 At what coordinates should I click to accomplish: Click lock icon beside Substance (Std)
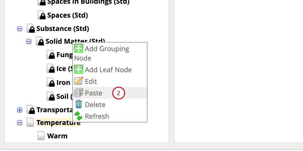[31, 28]
